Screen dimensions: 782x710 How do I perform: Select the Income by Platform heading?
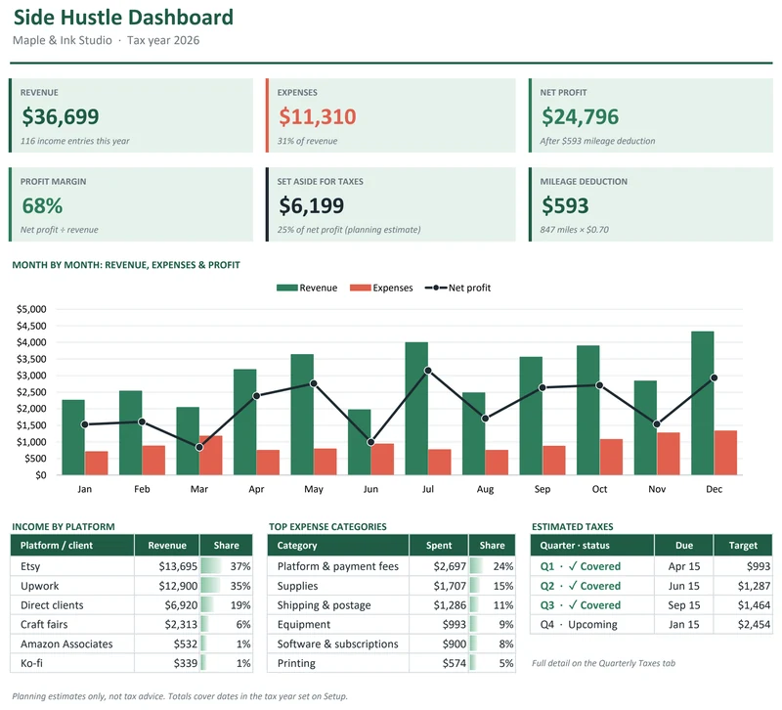pyautogui.click(x=64, y=527)
